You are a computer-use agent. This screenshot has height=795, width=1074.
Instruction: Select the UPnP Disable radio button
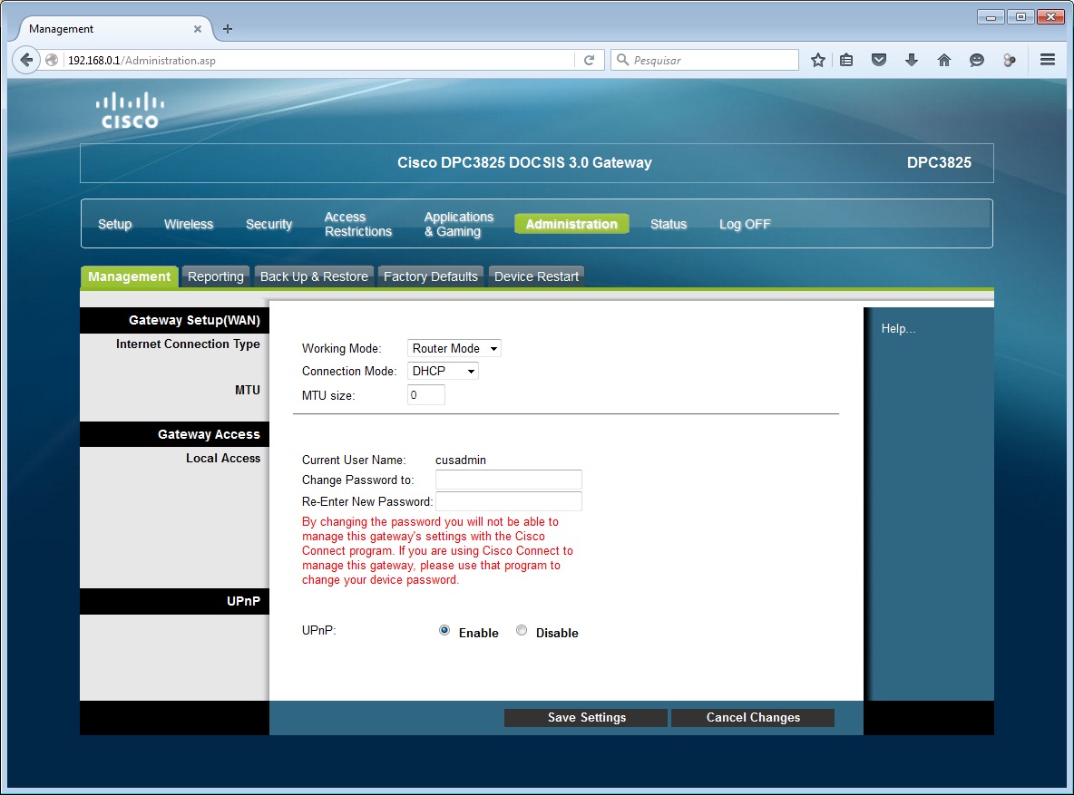(x=522, y=631)
